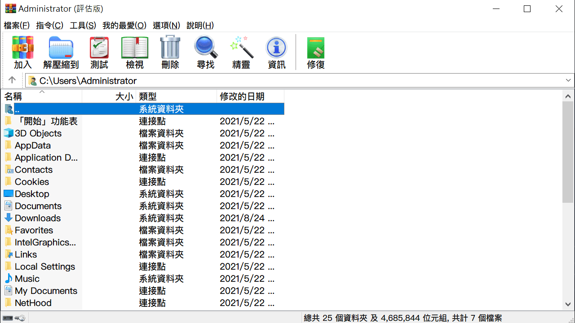Open the 檢視 (View) tool
This screenshot has width=575, height=323.
click(134, 52)
